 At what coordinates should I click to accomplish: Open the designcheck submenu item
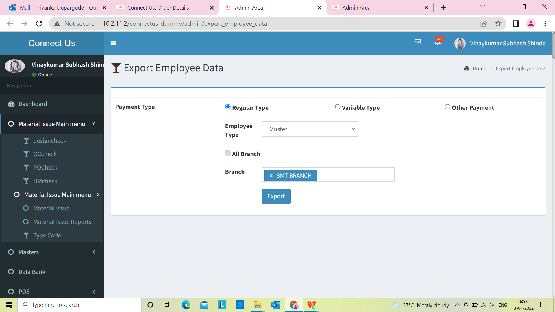pyautogui.click(x=50, y=141)
